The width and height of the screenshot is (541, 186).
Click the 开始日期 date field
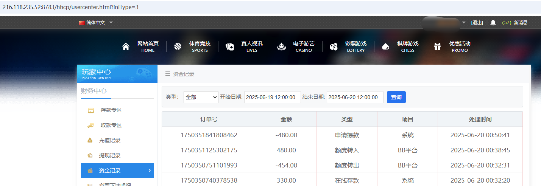273,97
